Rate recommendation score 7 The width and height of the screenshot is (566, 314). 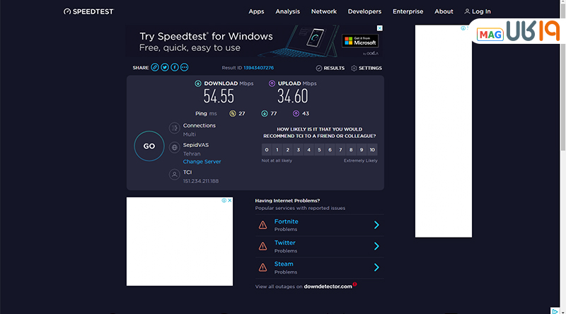[x=340, y=150]
